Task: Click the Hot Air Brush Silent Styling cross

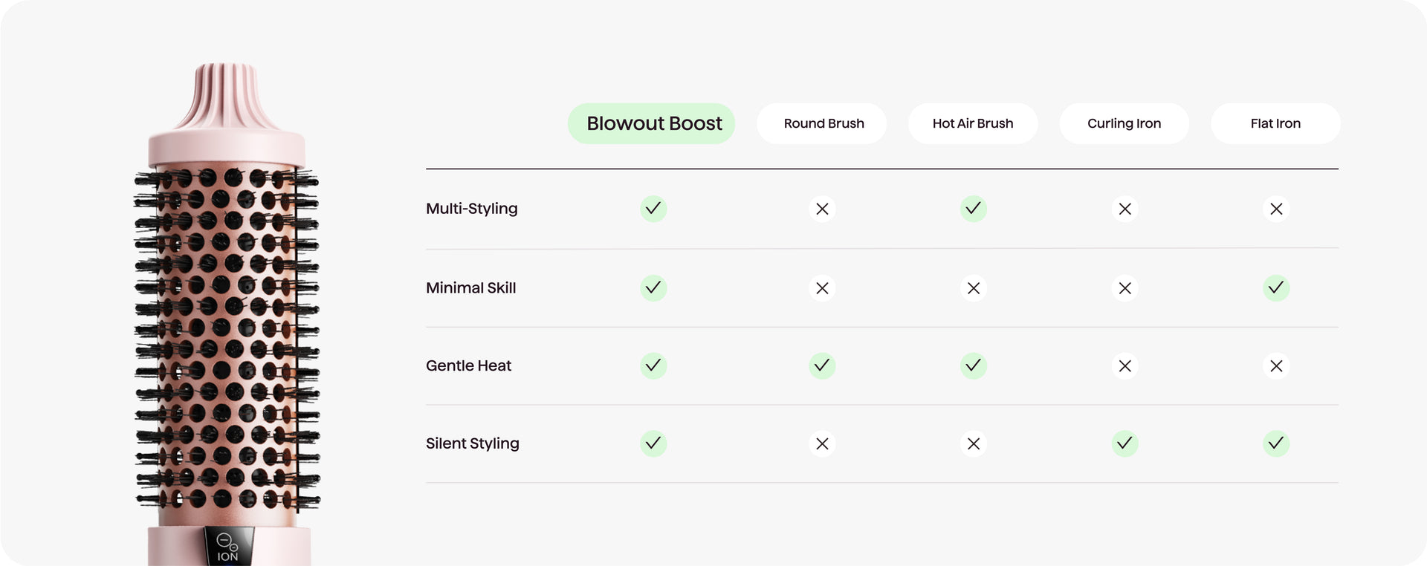Action: coord(973,443)
